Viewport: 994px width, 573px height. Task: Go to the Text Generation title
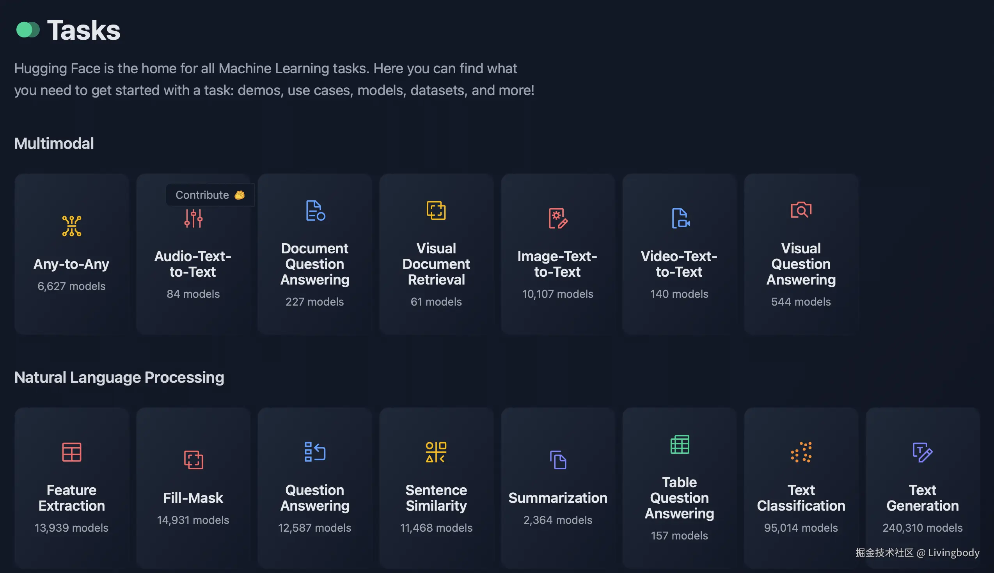click(923, 498)
